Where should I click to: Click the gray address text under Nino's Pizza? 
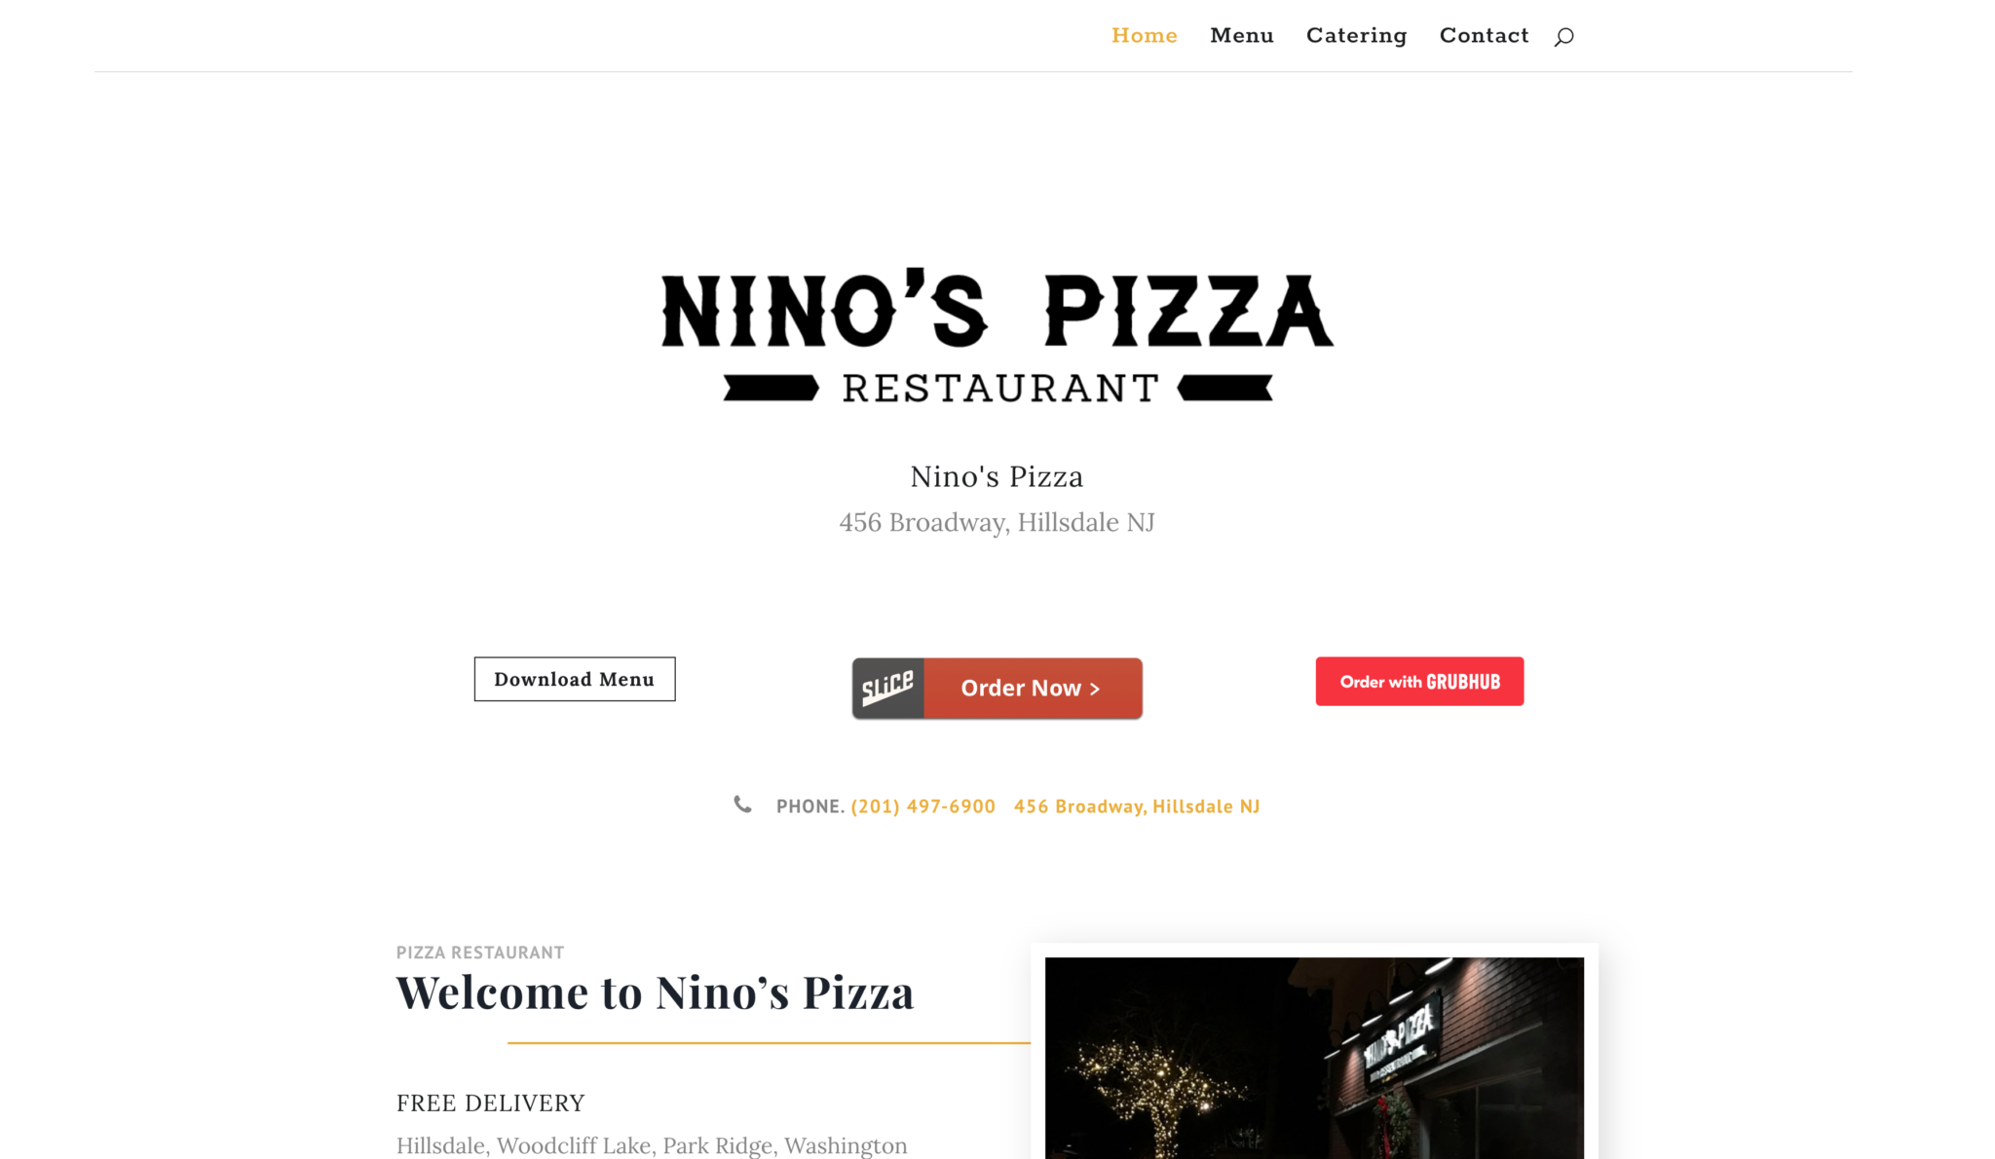coord(997,523)
